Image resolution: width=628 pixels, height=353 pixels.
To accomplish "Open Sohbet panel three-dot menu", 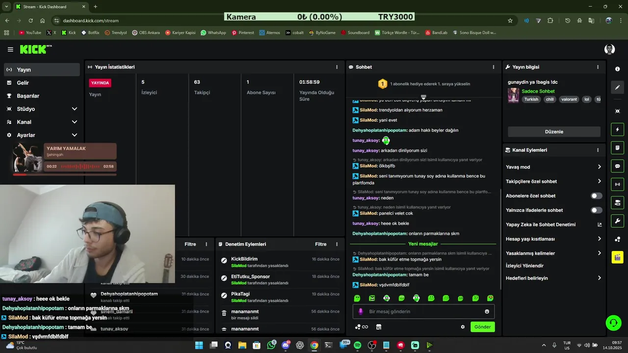I will point(494,67).
